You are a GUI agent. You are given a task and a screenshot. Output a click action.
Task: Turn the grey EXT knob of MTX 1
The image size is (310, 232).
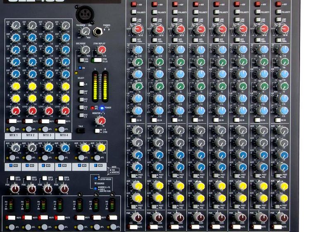point(15,25)
